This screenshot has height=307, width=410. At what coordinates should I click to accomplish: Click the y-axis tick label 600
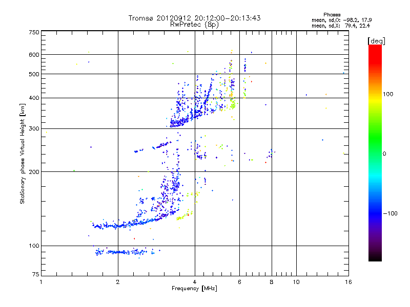(34, 55)
